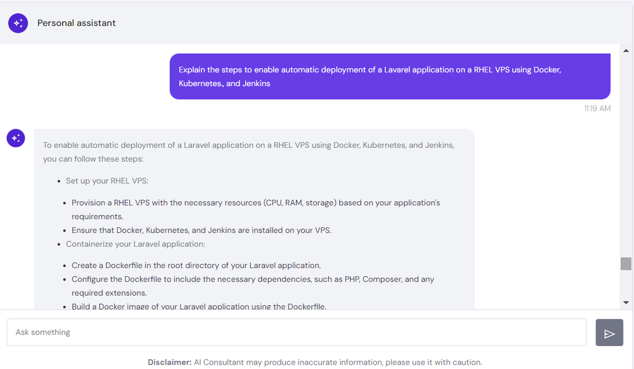Screen dimensions: 634x369
Task: Click the 'Set up your RHEL VPS:' bullet
Action: point(107,181)
